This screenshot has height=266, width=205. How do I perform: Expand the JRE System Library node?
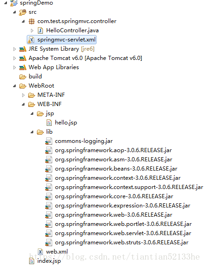coord(15,49)
